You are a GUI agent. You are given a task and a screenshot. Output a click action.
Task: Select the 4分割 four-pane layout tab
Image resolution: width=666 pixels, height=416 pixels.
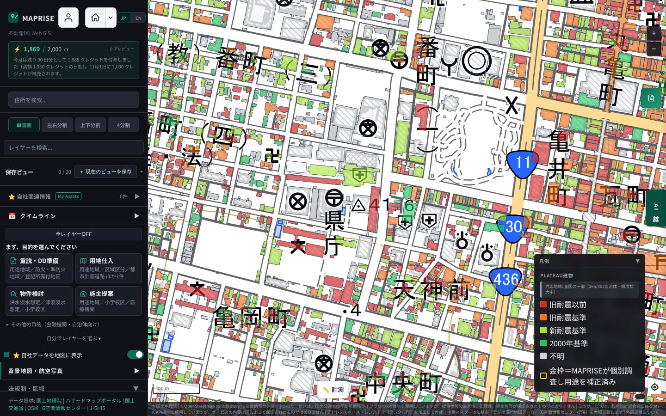(x=123, y=125)
